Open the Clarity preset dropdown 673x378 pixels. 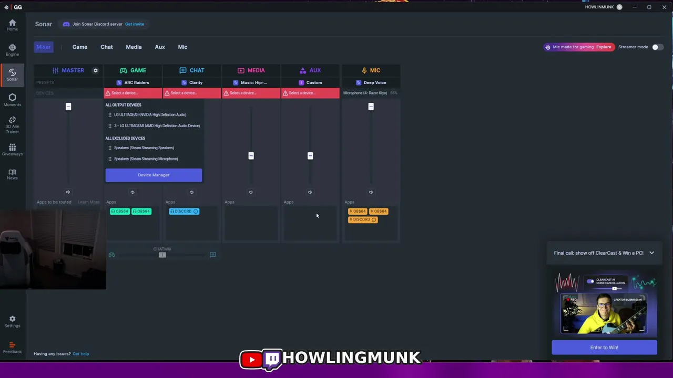coord(192,82)
